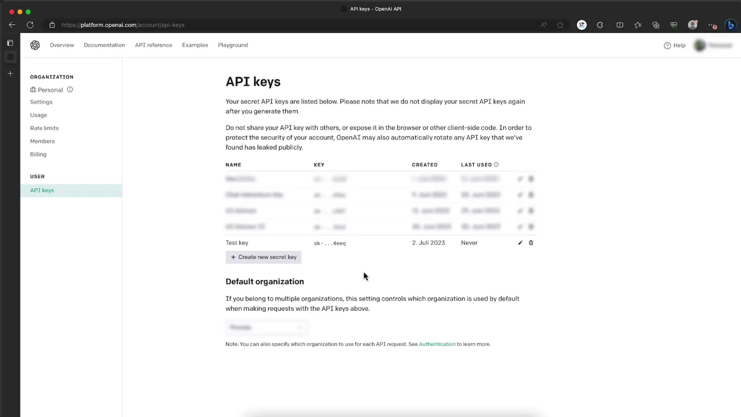Open the collections icon
The height and width of the screenshot is (417, 741).
[656, 25]
